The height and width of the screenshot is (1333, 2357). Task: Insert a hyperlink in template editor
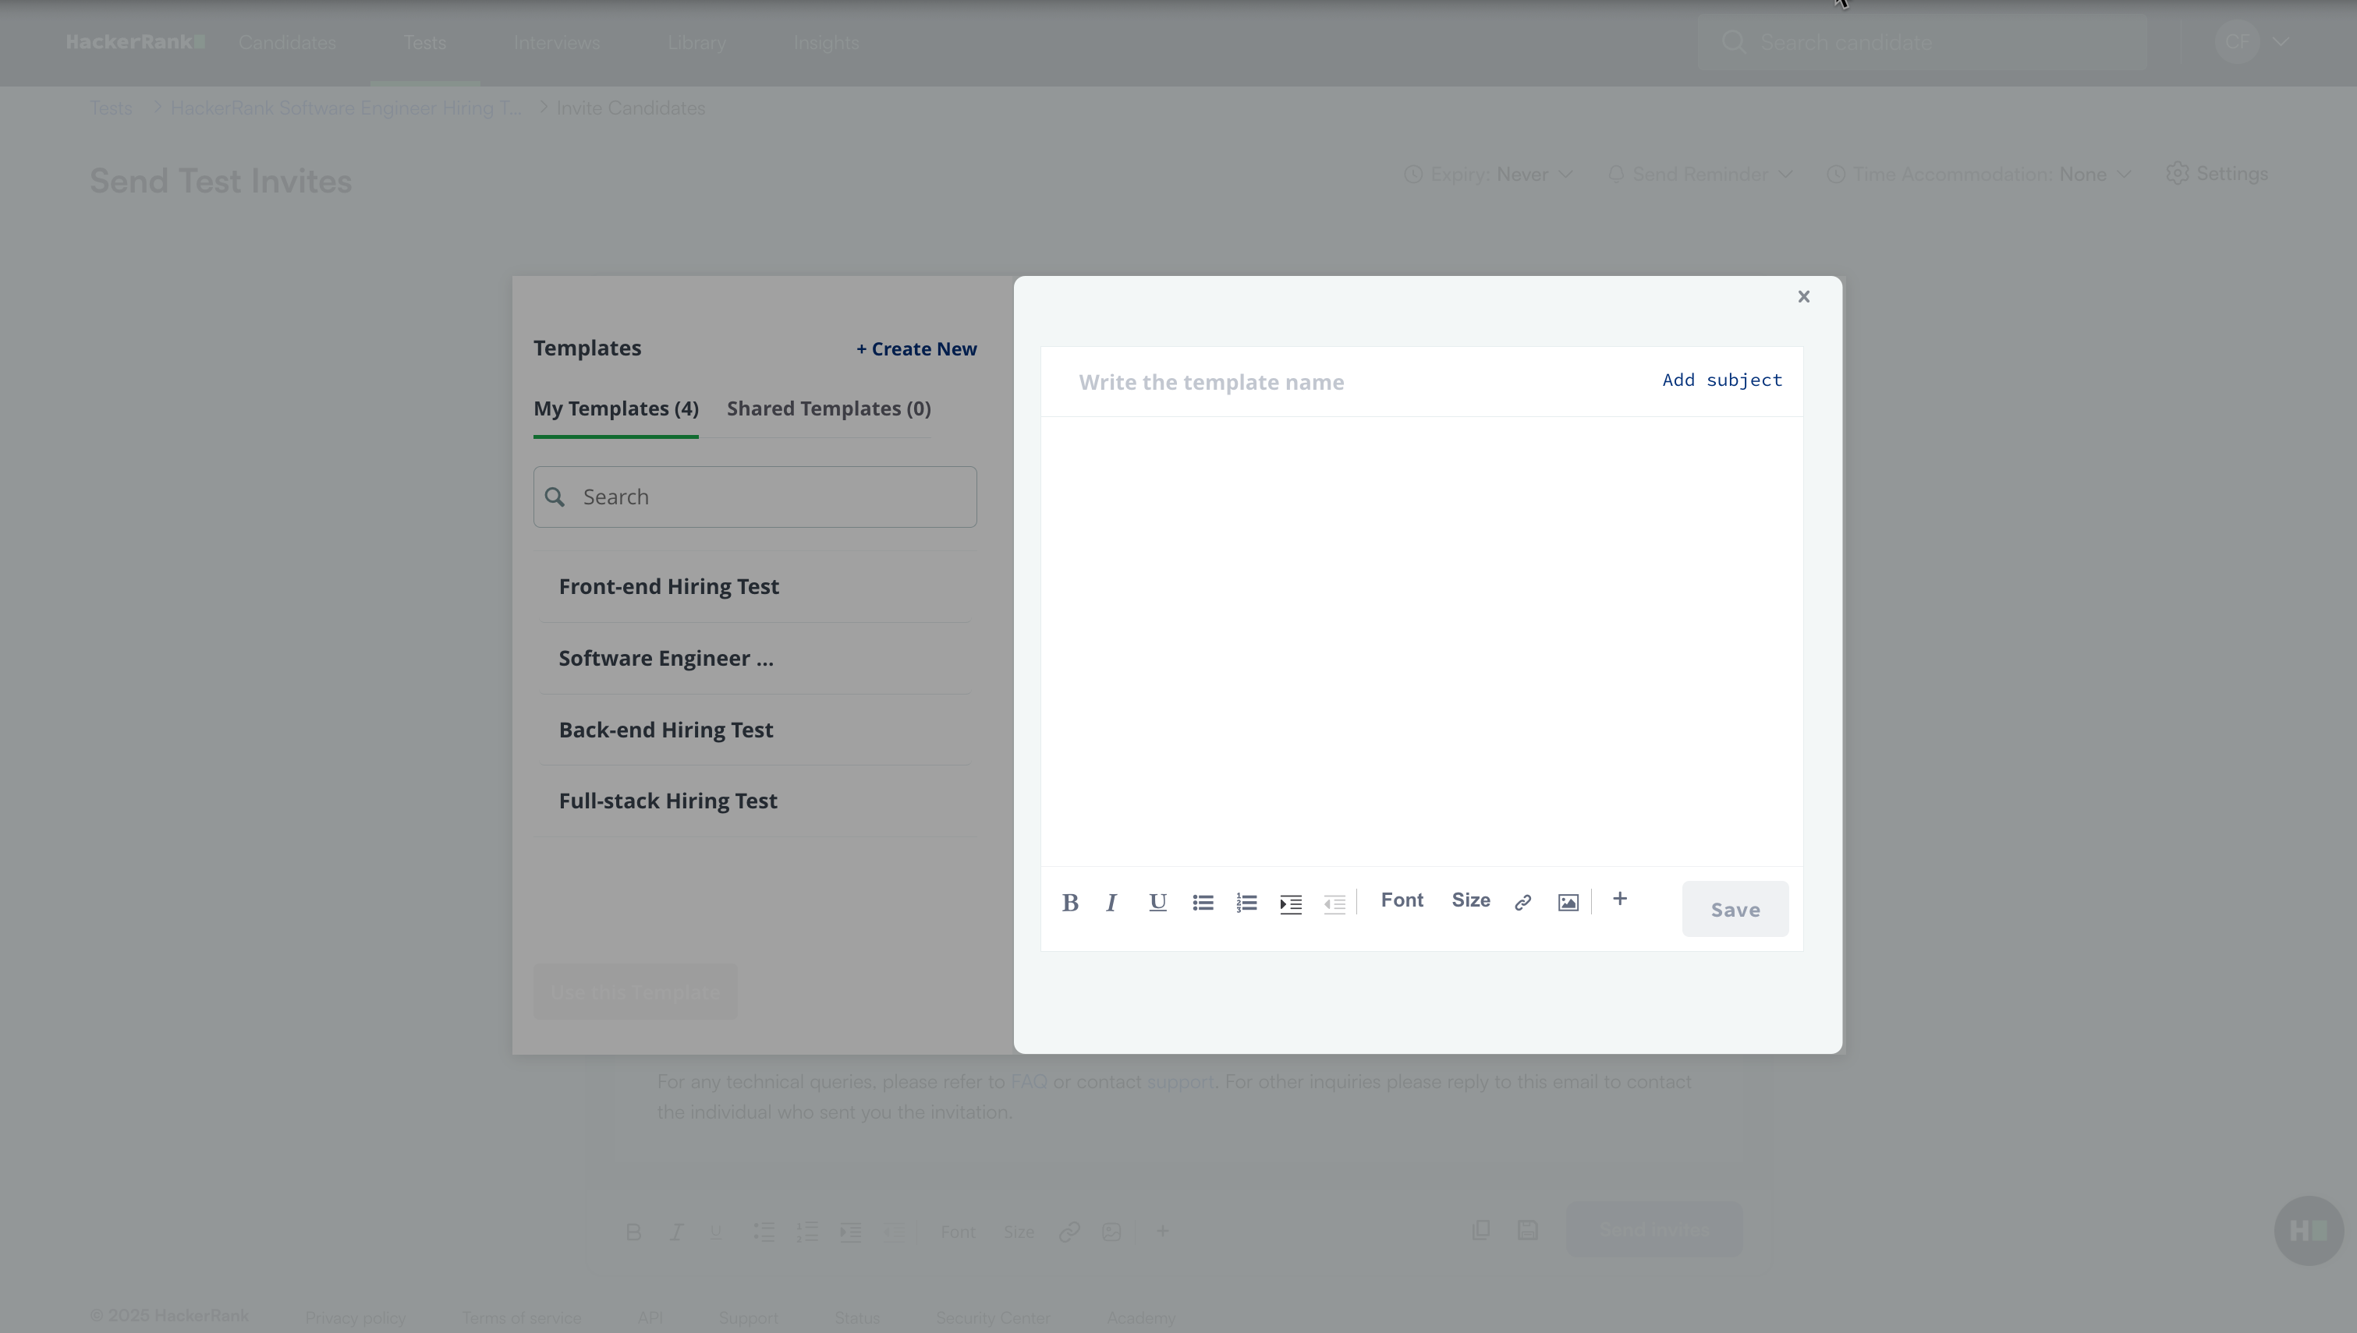(x=1522, y=903)
